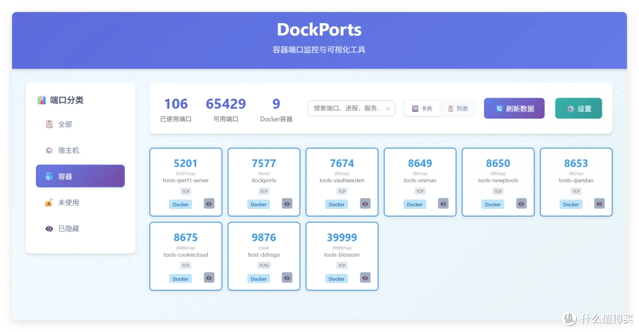639x332 pixels.
Task: Click Docker badge on port 5201 card
Action: click(180, 204)
